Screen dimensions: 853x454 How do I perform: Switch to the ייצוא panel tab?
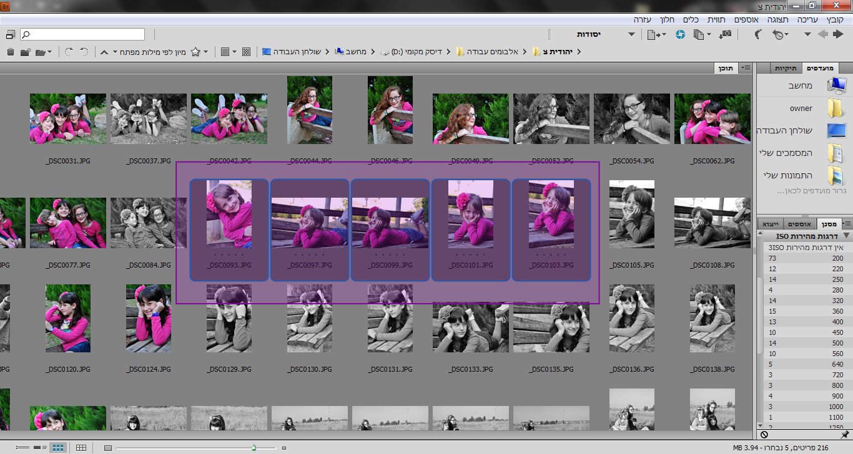(771, 223)
